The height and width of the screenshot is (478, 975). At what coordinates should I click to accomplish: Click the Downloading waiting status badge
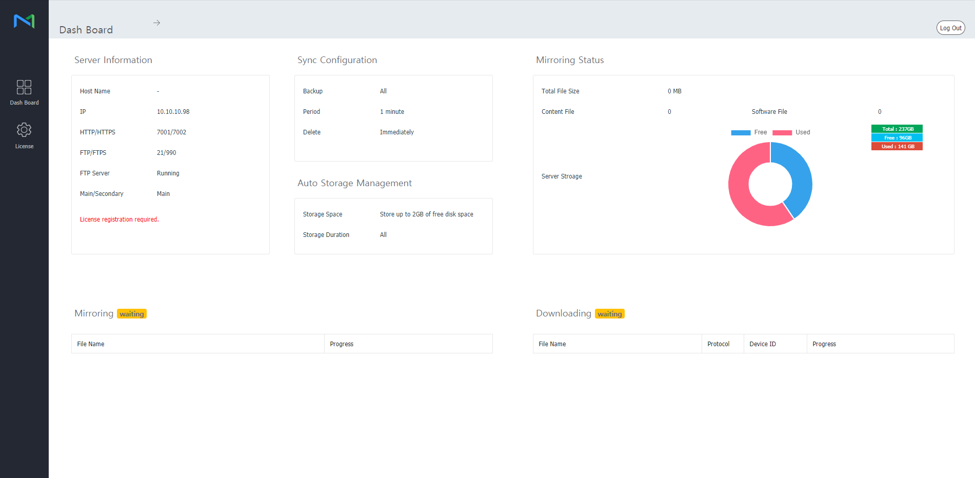click(609, 314)
